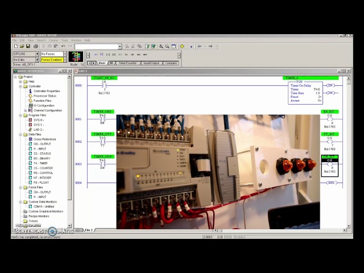Open the No Edits dropdown arrow

coord(37,60)
